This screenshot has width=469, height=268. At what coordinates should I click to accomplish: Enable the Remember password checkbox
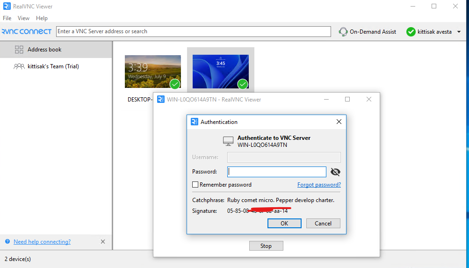click(195, 185)
